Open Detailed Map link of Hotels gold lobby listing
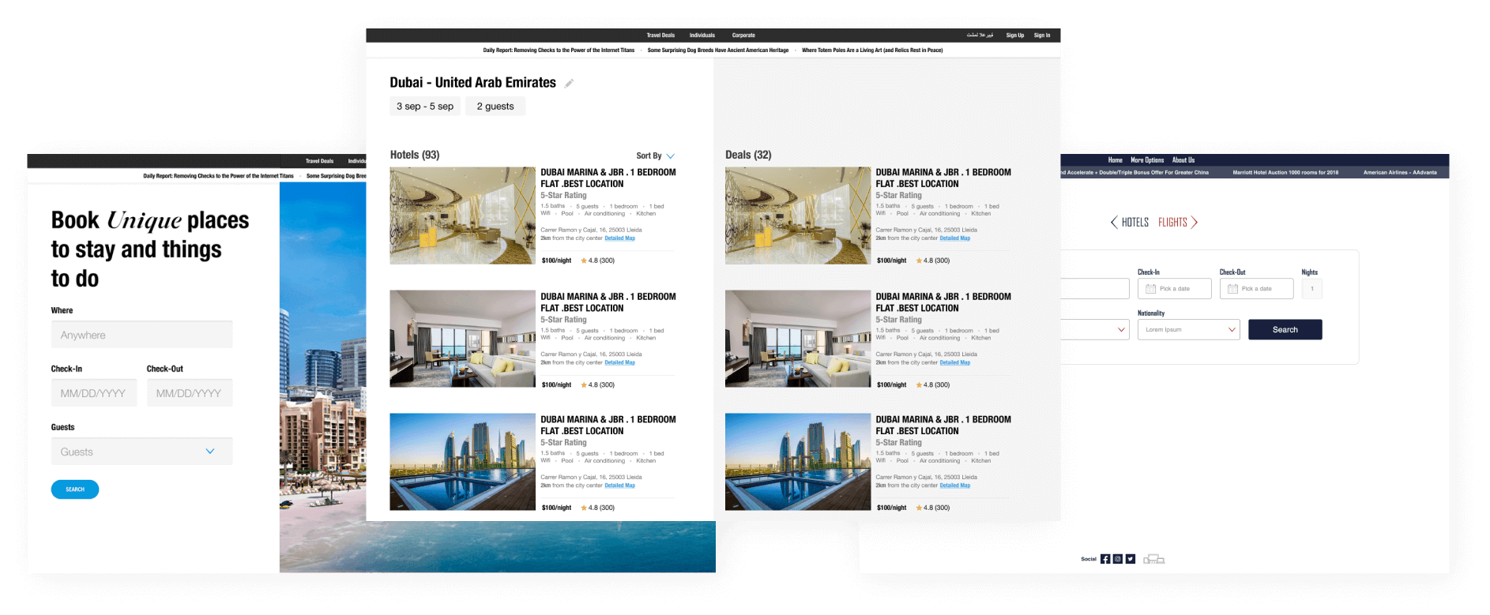 pos(619,238)
